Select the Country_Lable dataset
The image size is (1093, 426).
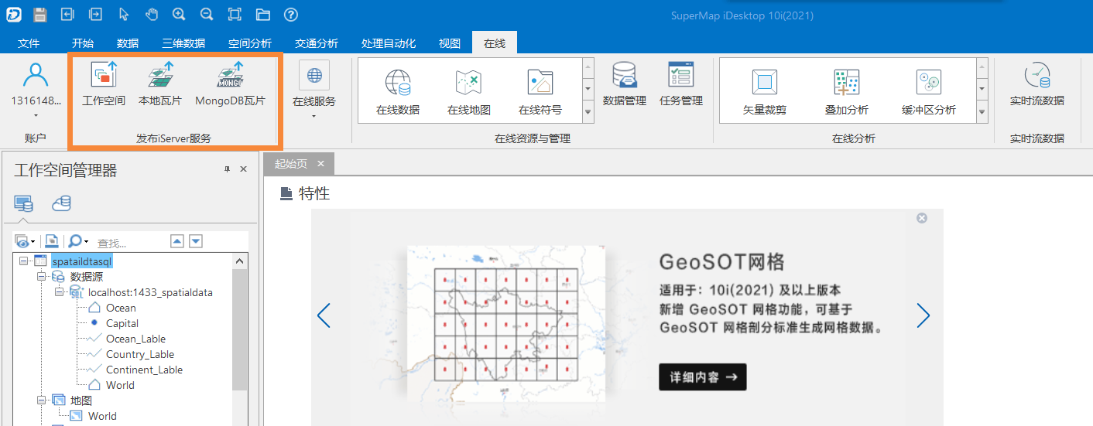click(140, 354)
